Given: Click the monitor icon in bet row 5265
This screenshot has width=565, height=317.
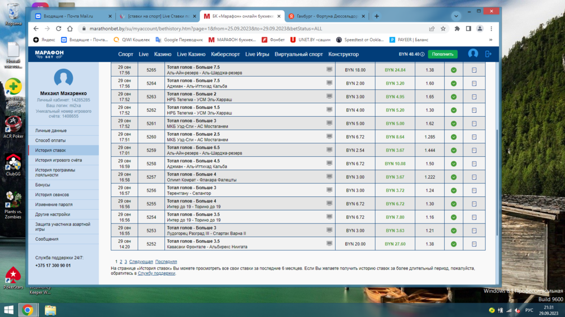Looking at the screenshot, I should (329, 70).
